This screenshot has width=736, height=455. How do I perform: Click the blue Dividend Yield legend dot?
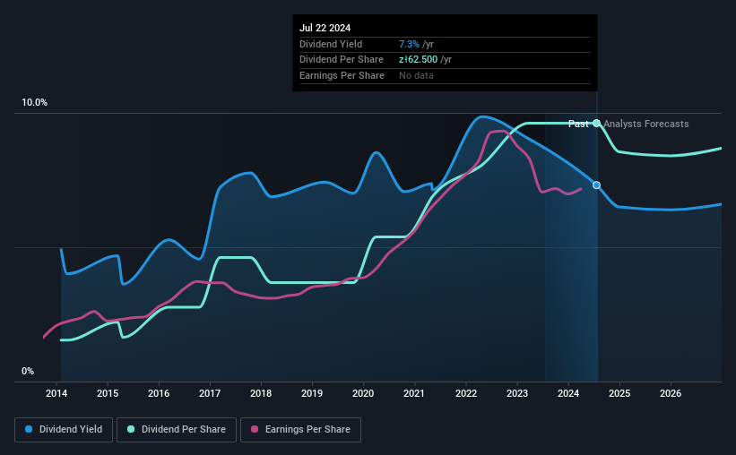(29, 429)
